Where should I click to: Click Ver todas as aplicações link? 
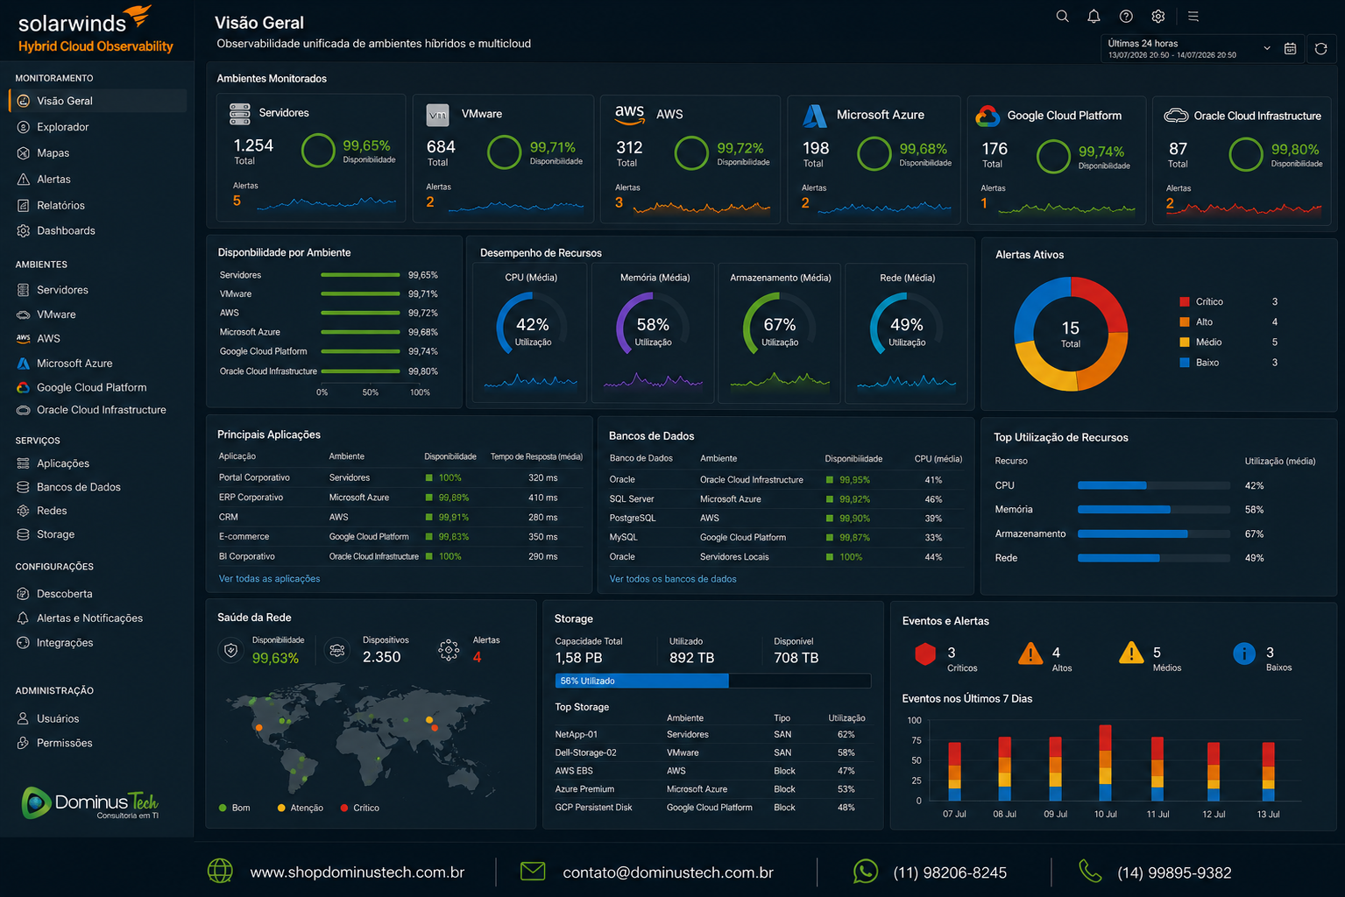coord(269,579)
